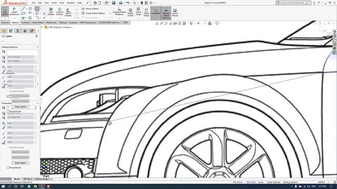Switch to the Evaluate tab
The width and height of the screenshot is (337, 189).
pos(73,23)
